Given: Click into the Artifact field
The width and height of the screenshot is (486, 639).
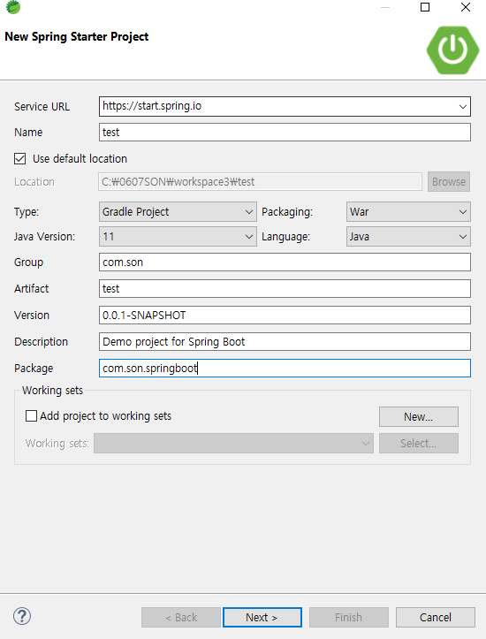Looking at the screenshot, I should [285, 288].
